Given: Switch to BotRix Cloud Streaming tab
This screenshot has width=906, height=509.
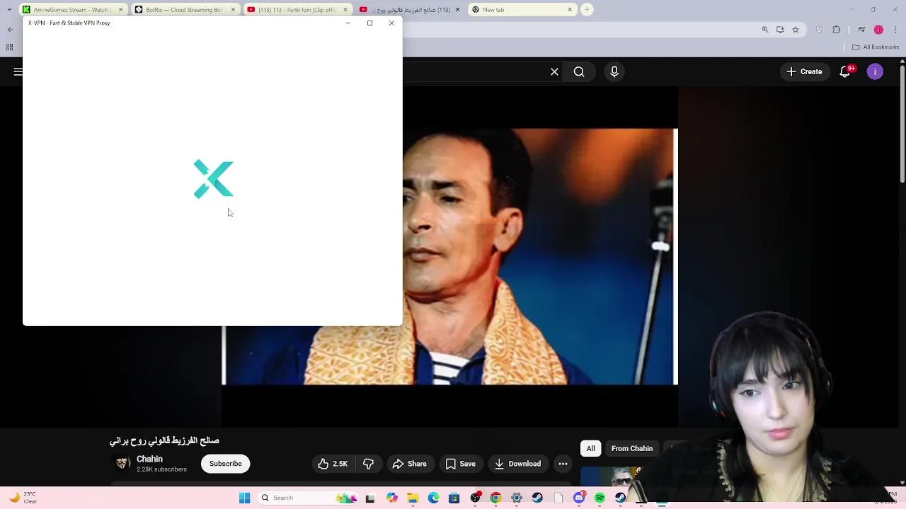Looking at the screenshot, I should [184, 10].
